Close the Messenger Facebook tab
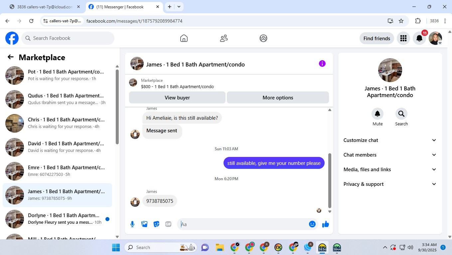The image size is (452, 255). 157,7
